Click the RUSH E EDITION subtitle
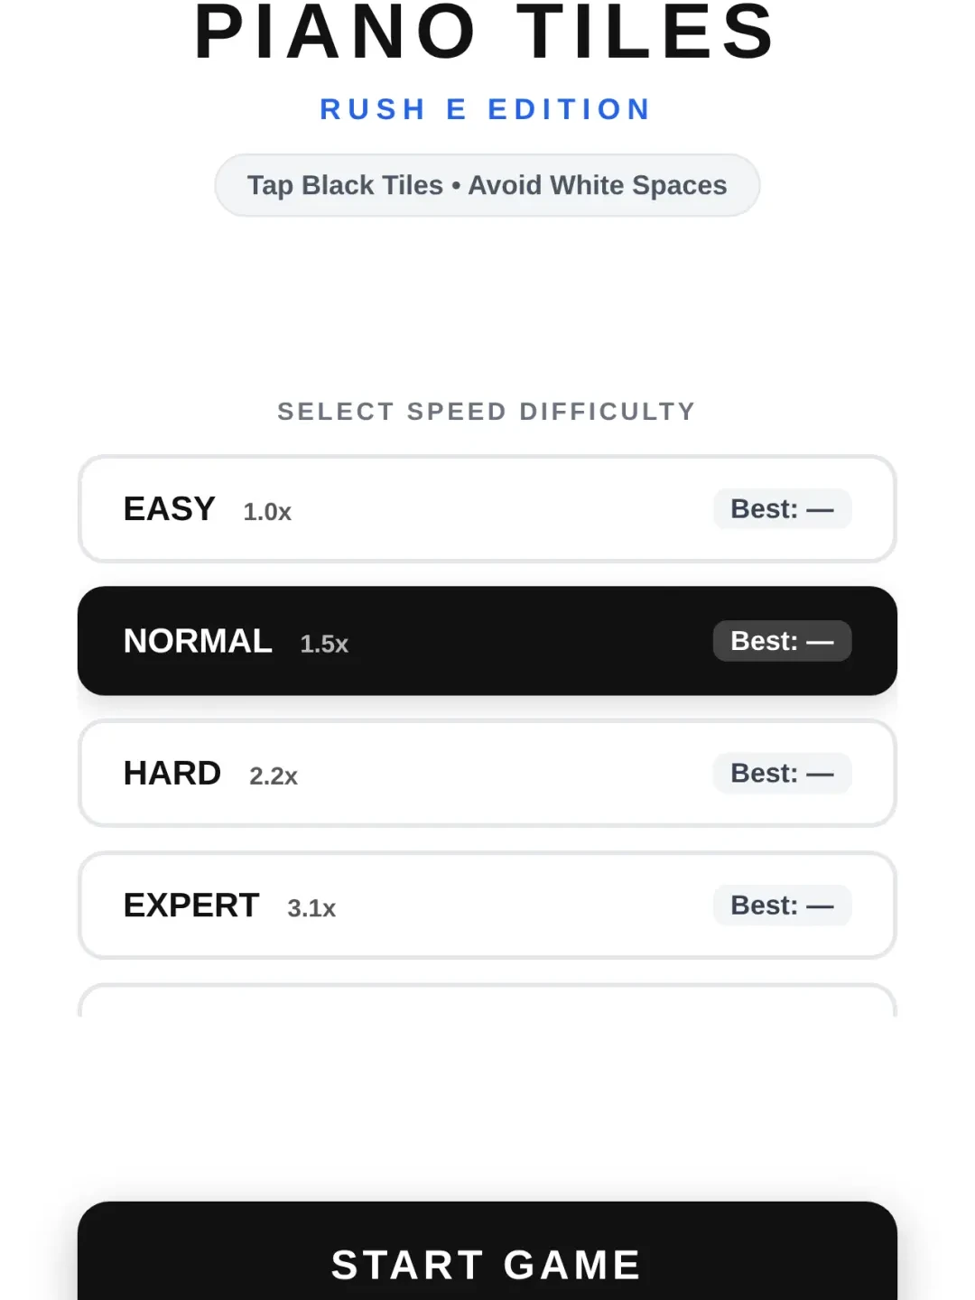The width and height of the screenshot is (975, 1300). click(486, 109)
